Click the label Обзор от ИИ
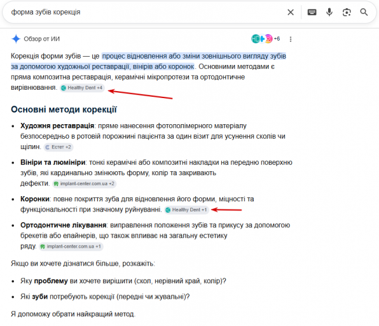Image resolution: width=379 pixels, height=326 pixels. coord(41,39)
